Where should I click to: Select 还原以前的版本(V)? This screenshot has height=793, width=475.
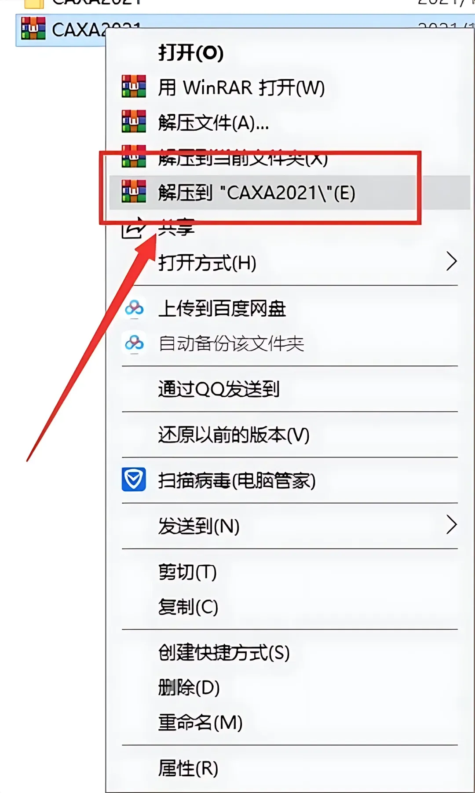234,435
